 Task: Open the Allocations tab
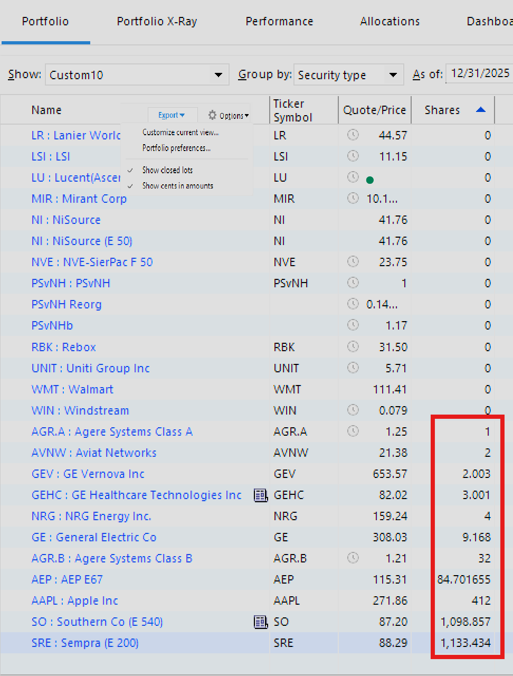[x=390, y=22]
